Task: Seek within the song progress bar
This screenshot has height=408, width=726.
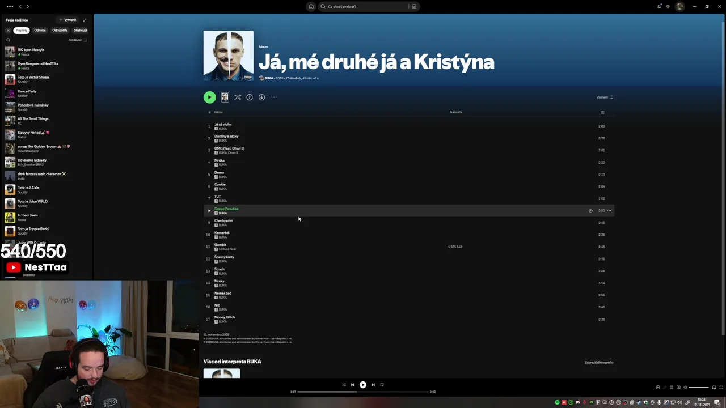Action: (363, 392)
